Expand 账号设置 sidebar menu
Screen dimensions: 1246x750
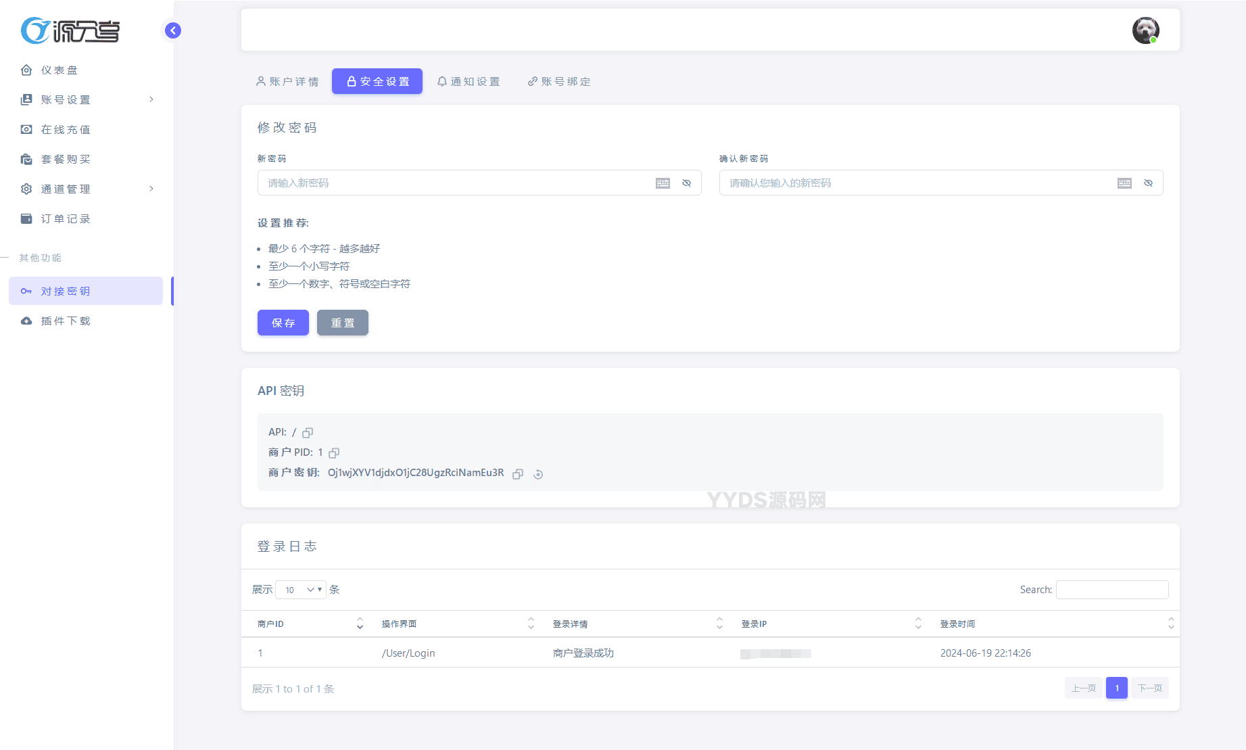(x=87, y=100)
